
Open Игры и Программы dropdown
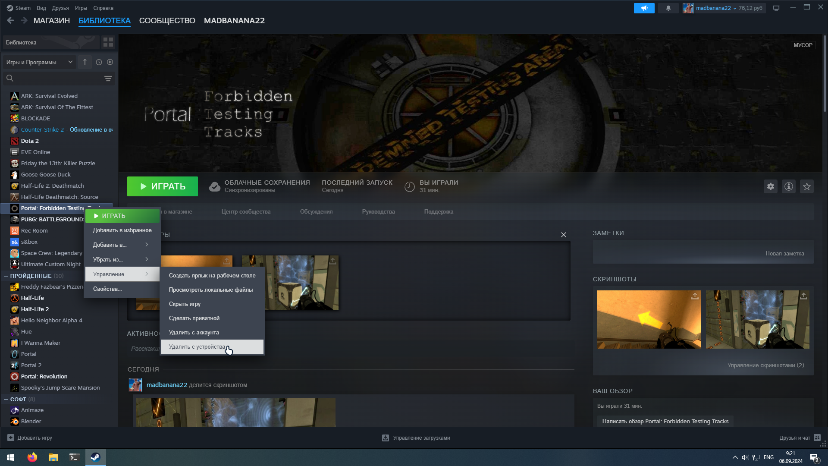pos(39,62)
